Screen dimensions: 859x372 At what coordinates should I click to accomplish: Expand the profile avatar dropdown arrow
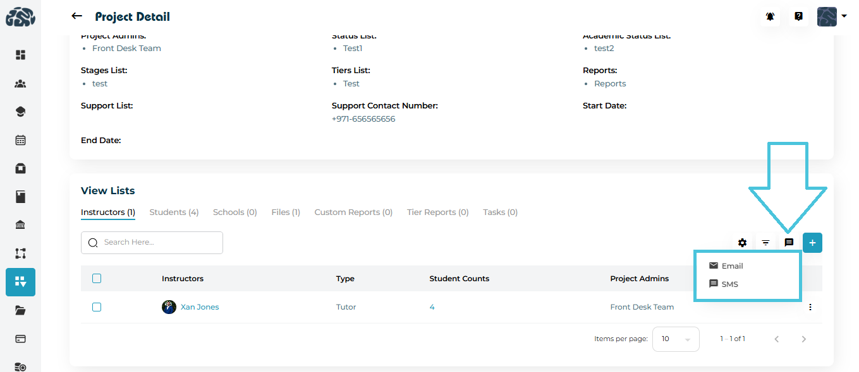point(844,17)
